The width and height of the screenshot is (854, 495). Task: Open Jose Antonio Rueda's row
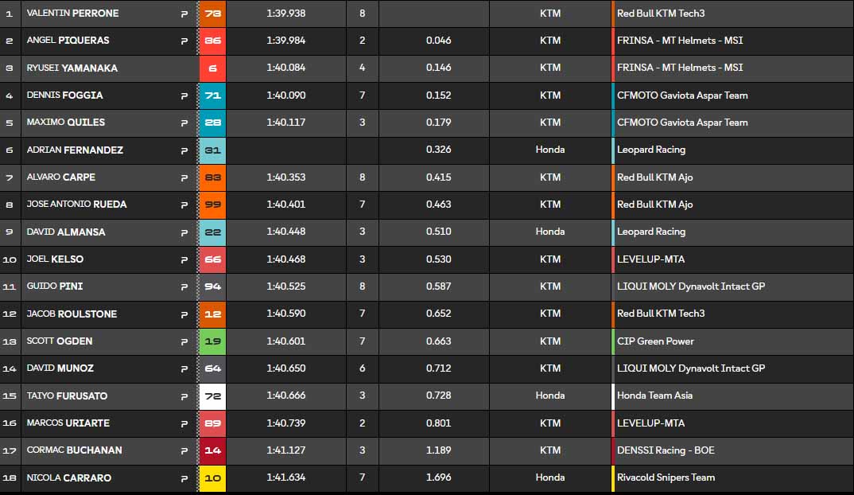pos(77,205)
